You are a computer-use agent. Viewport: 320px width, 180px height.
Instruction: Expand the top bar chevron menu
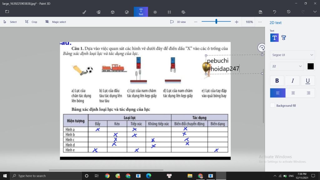point(315,12)
